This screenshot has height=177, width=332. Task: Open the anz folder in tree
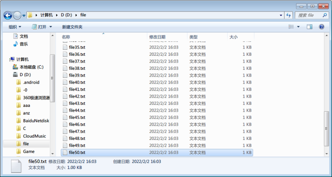[26, 113]
